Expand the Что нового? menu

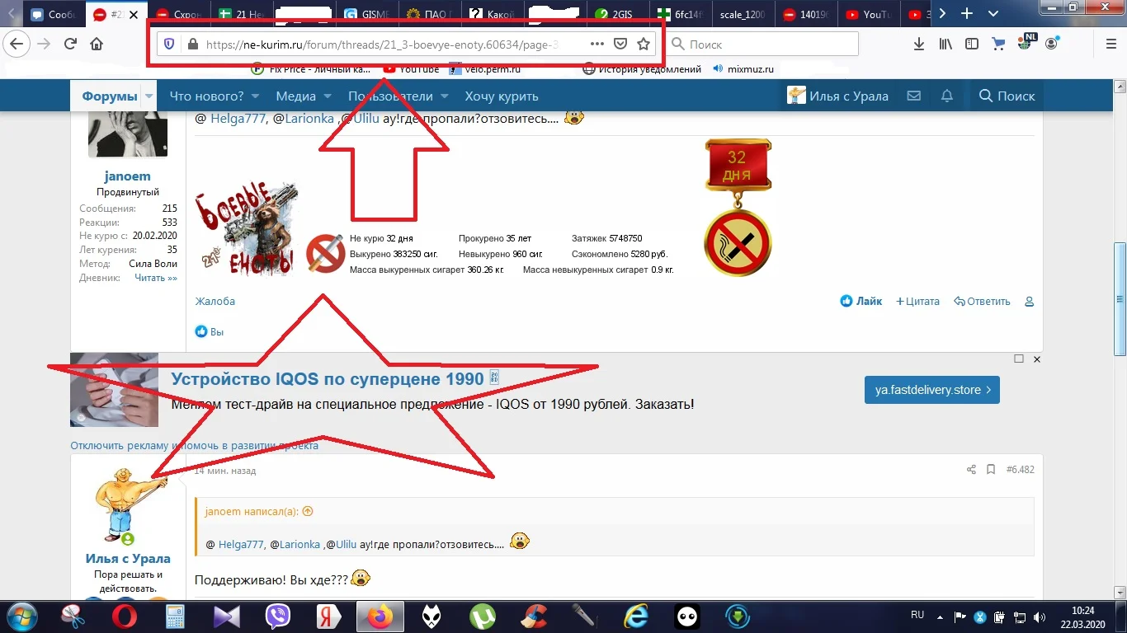tap(206, 96)
